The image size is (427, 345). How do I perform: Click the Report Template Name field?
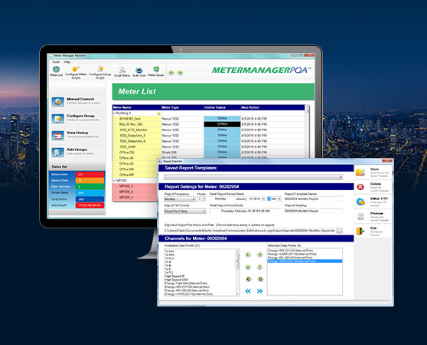pos(313,199)
